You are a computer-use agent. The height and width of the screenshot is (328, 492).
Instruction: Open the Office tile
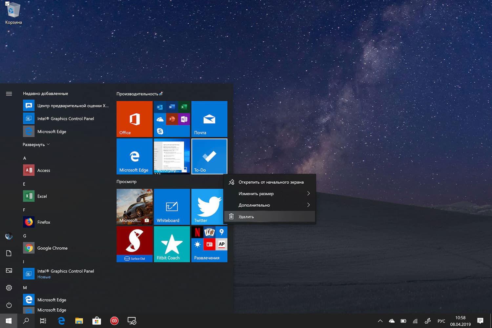click(134, 119)
